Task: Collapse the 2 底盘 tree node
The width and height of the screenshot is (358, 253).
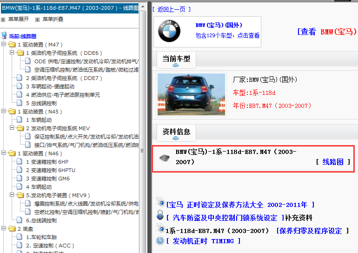Action: pos(3,228)
